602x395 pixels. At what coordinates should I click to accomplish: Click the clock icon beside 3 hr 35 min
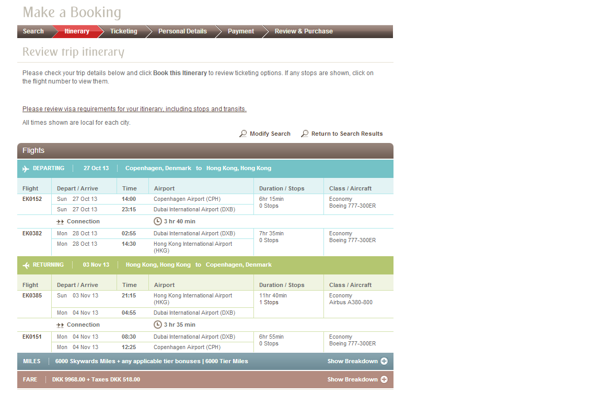(x=158, y=325)
